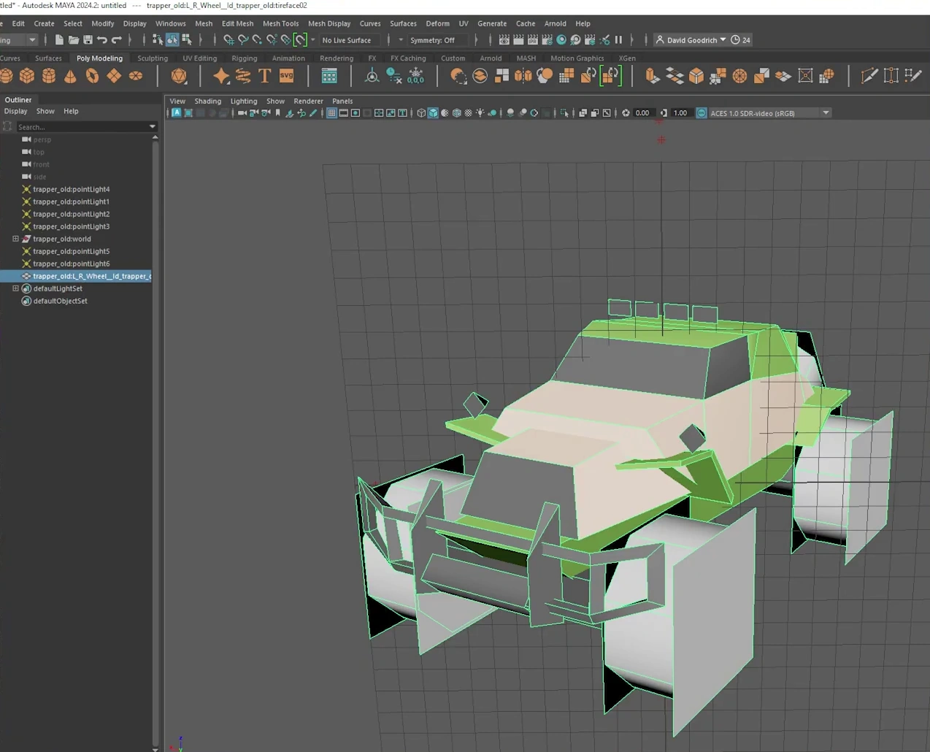Import SVG using the shelf icon
Screen dimensions: 930x752
286,76
